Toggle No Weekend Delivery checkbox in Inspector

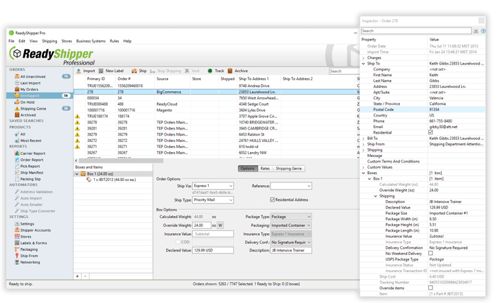click(x=431, y=253)
